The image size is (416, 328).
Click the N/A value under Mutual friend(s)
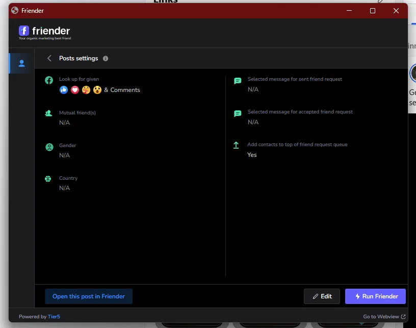[64, 123]
